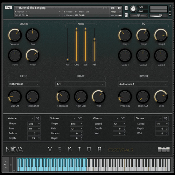Click the header pan slider
Image resolution: width=175 pixels, height=175 pixels.
click(138, 16)
